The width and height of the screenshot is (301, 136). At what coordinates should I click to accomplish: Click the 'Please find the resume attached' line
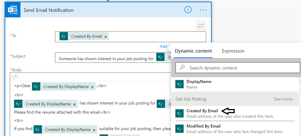[x=62, y=112]
